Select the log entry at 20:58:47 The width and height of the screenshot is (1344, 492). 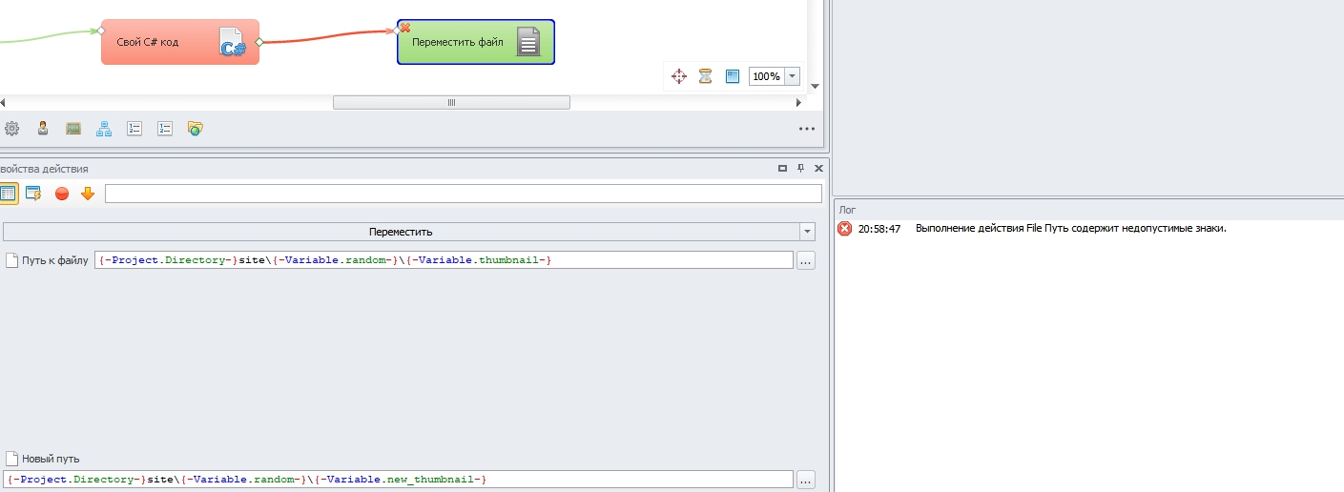pyautogui.click(x=1088, y=229)
